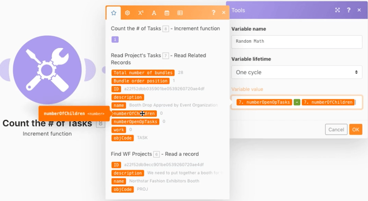The image size is (368, 201).
Task: Insert name item under Read Project's Tasks
Action: tap(119, 105)
